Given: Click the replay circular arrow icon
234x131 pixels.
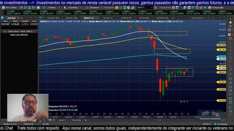Looking at the screenshot, I should click(201, 7).
